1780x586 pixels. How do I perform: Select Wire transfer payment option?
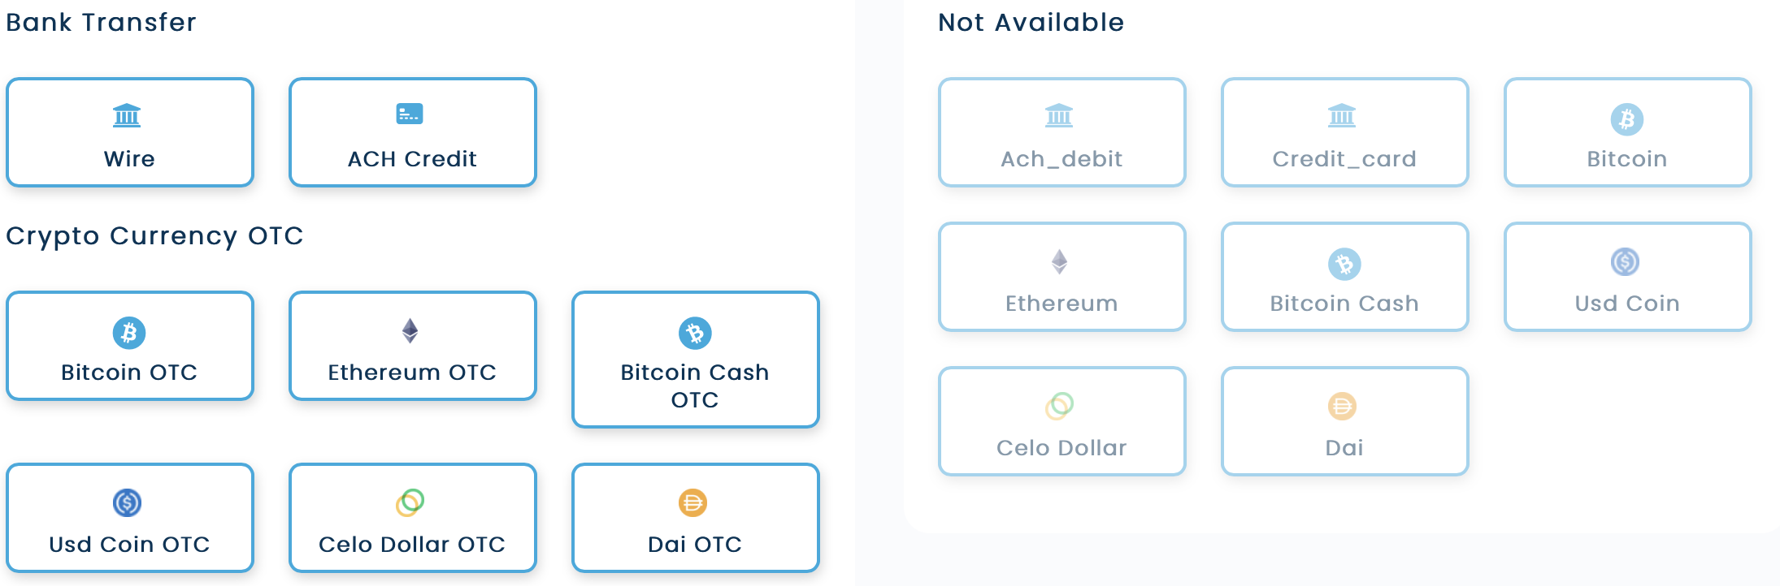click(130, 132)
